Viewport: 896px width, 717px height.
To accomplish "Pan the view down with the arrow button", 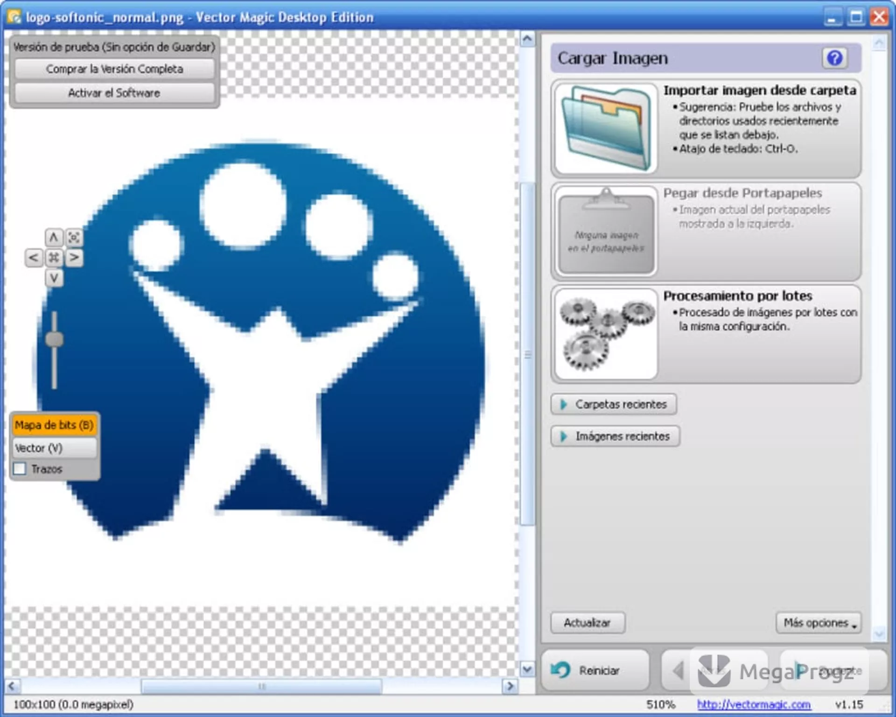I will click(54, 278).
